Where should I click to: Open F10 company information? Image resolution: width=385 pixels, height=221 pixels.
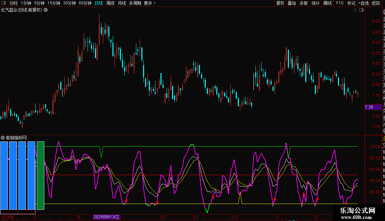tap(340, 3)
